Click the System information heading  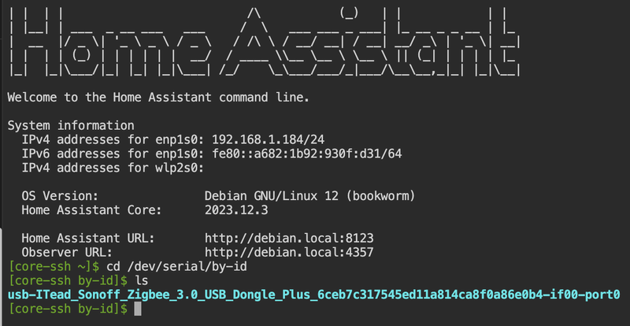click(x=70, y=125)
